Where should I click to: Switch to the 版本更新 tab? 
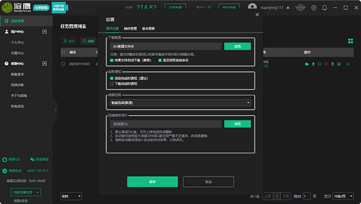pyautogui.click(x=148, y=29)
